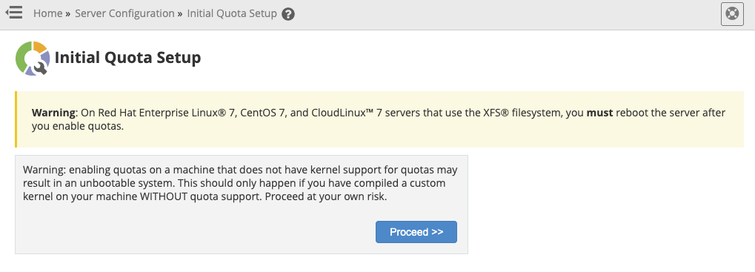Viewport: 755px width, 272px height.
Task: Click the breadcrumb separator after Home
Action: tap(68, 14)
